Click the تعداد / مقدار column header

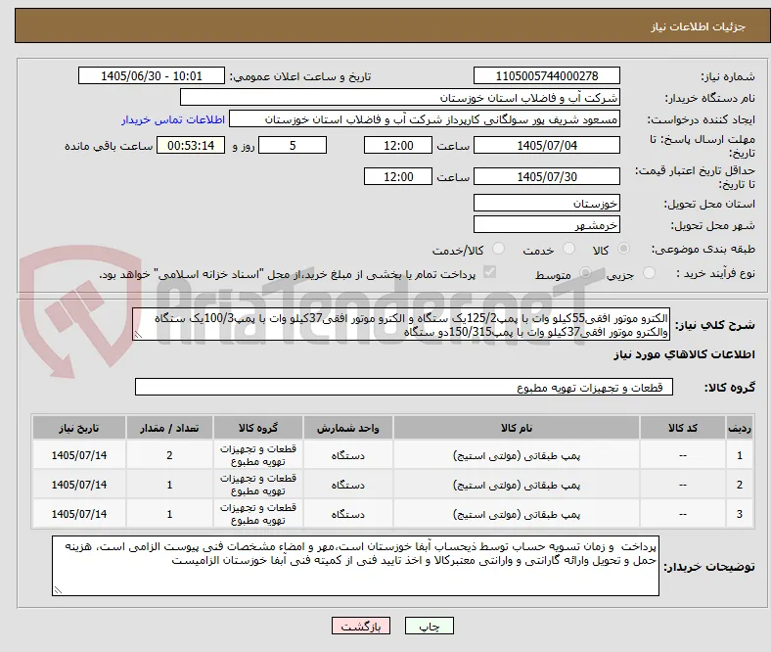point(169,428)
